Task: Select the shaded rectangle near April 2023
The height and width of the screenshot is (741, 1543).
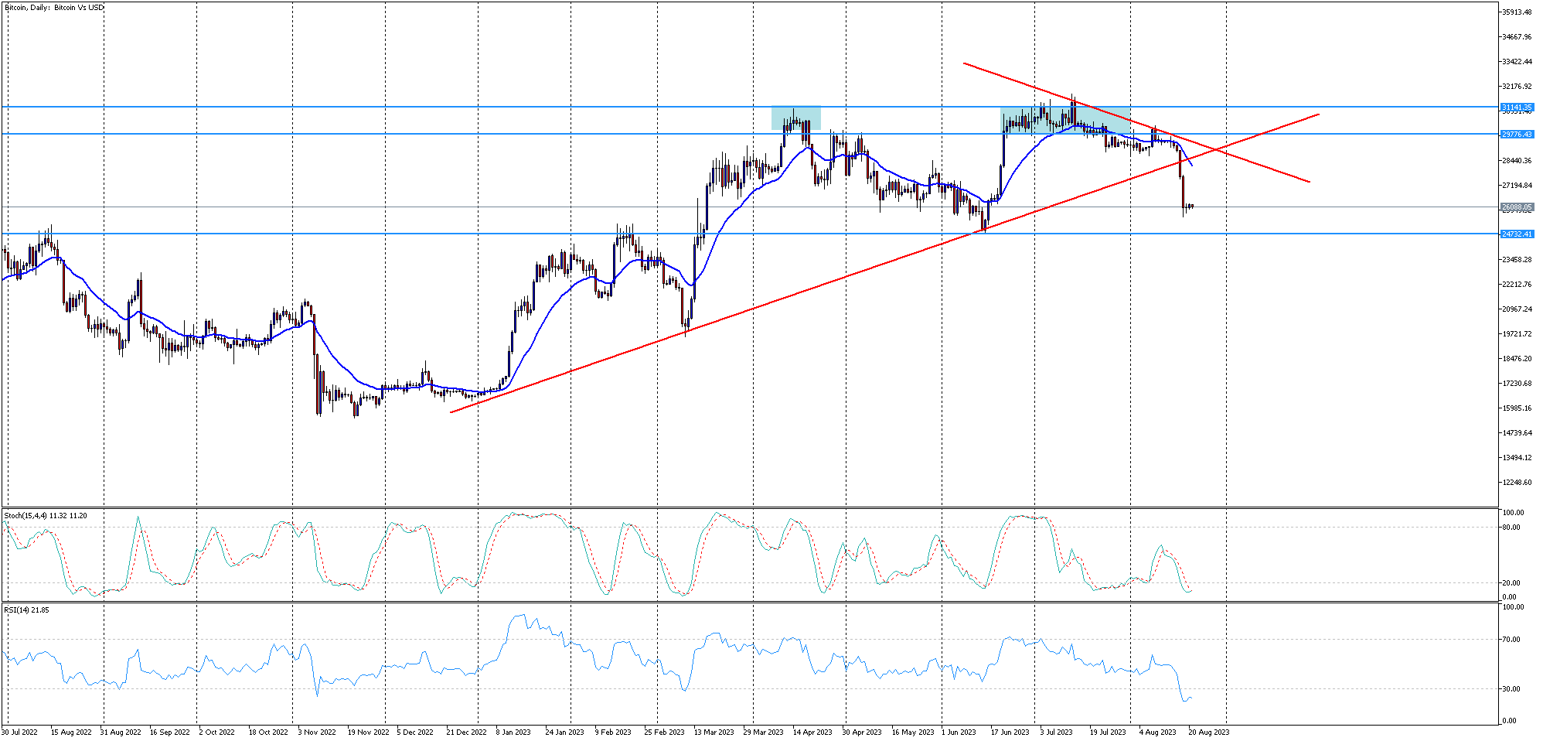Action: pos(795,118)
